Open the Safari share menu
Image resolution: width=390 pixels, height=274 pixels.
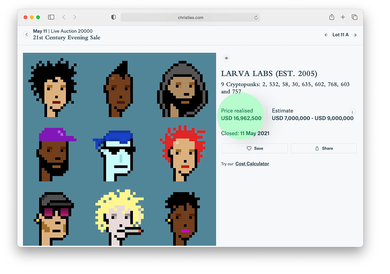click(x=331, y=17)
